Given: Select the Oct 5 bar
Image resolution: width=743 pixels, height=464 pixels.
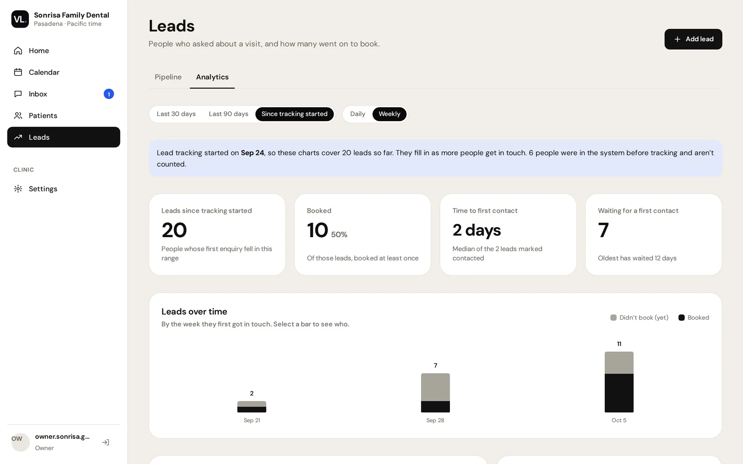Looking at the screenshot, I should [x=619, y=382].
